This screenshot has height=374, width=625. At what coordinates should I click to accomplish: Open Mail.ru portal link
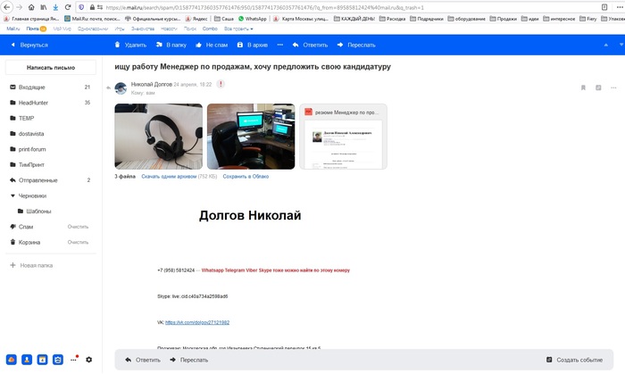tap(13, 29)
